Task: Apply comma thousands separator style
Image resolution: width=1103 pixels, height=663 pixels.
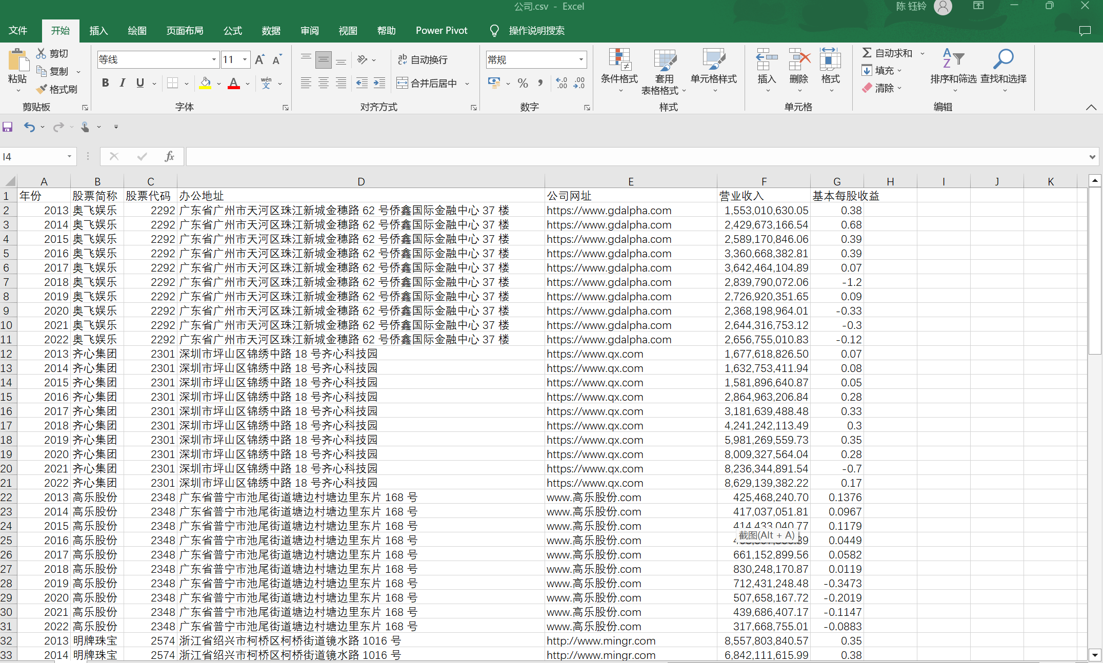Action: [540, 83]
